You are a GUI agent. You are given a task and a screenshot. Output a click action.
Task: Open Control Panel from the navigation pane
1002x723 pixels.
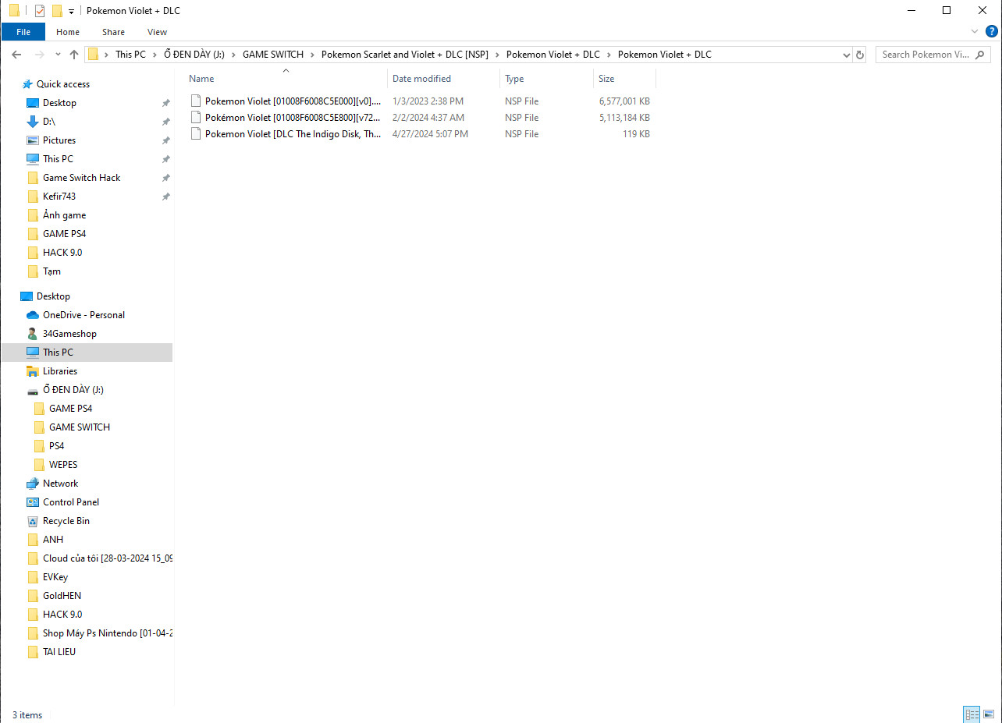pyautogui.click(x=71, y=502)
